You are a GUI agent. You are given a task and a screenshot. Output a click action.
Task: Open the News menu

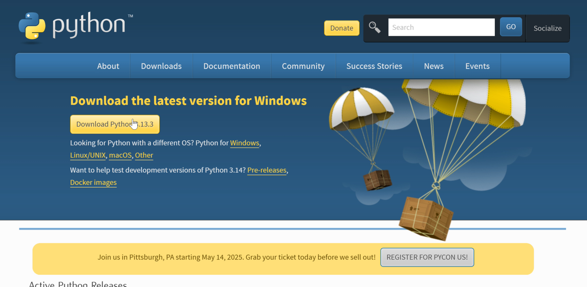point(434,66)
